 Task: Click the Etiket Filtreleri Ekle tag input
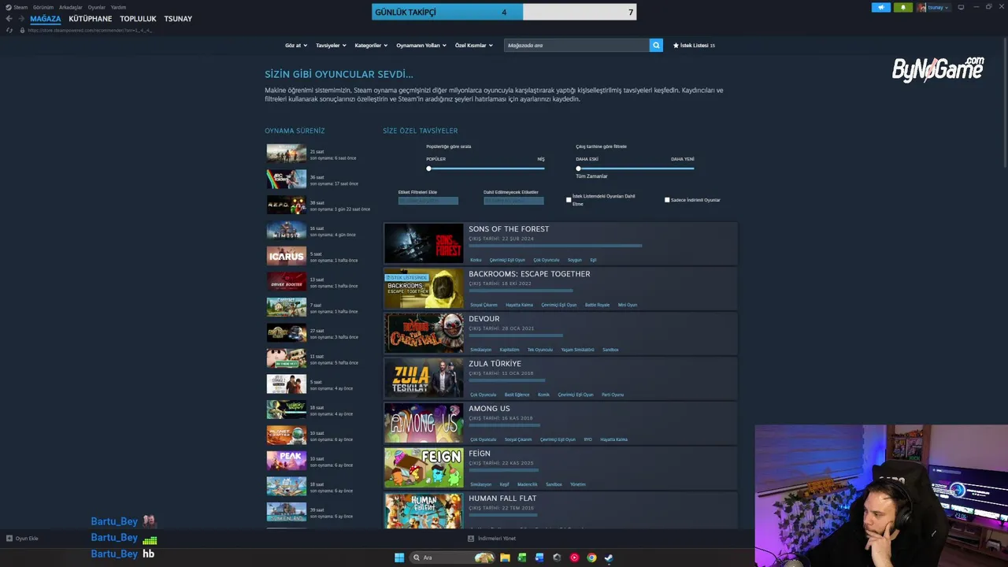click(428, 201)
